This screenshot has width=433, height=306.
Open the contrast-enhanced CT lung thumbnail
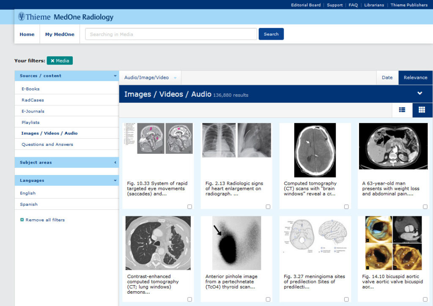click(x=158, y=243)
